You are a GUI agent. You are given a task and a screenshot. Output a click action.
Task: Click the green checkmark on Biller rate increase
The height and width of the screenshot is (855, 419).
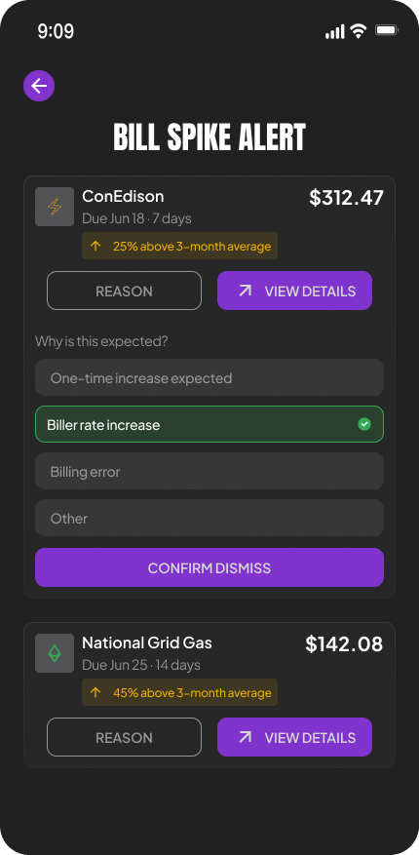pyautogui.click(x=364, y=424)
